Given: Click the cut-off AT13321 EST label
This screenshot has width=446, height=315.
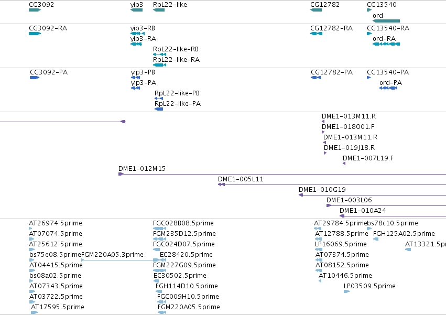Looking at the screenshot, I should (426, 244).
